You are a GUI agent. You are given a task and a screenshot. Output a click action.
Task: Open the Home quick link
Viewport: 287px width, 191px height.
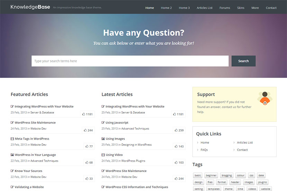coord(205,143)
